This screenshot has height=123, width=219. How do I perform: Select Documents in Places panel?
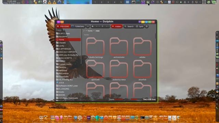click(68, 73)
